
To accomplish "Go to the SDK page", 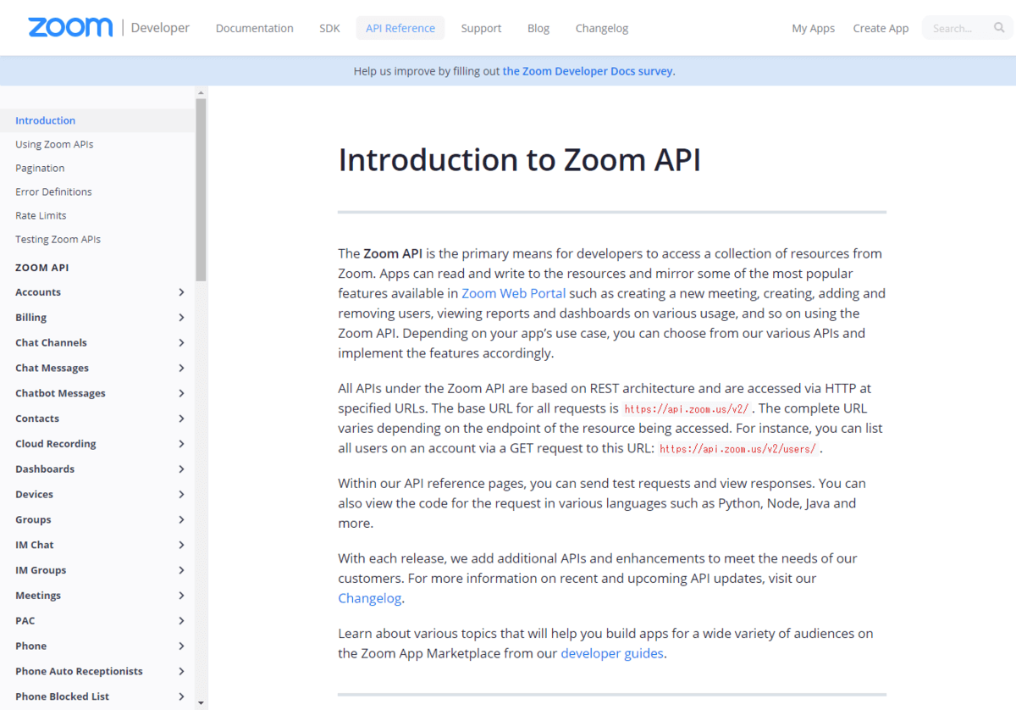I will coord(329,28).
